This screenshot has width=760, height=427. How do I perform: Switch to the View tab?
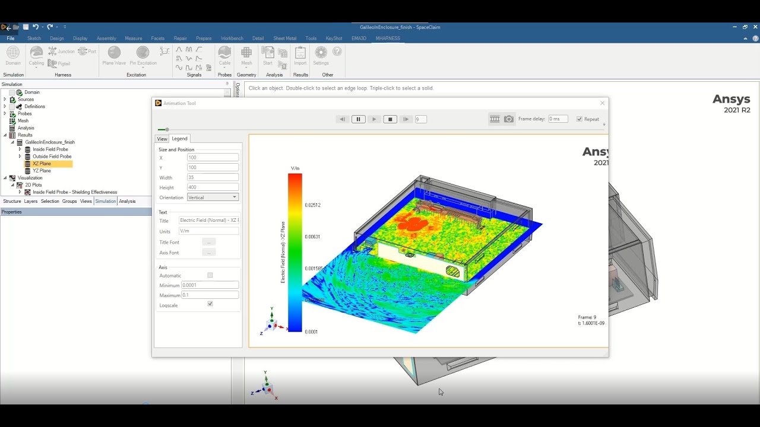click(162, 139)
